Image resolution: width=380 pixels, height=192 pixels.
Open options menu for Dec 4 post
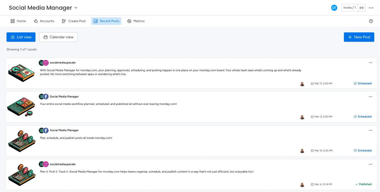(370, 164)
